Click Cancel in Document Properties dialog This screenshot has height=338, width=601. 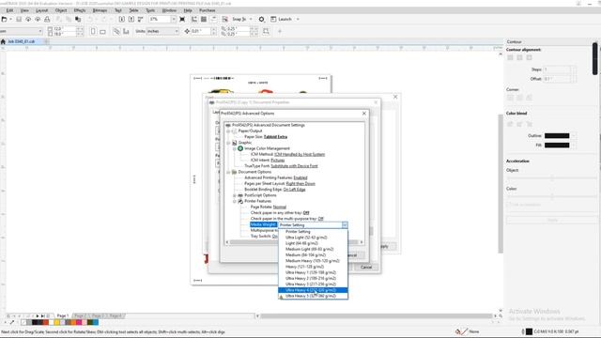pyautogui.click(x=366, y=267)
